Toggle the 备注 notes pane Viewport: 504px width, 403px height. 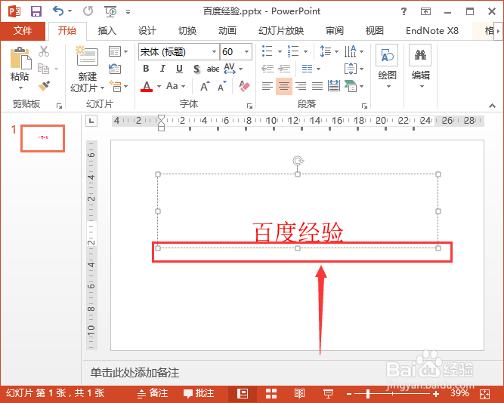(153, 393)
